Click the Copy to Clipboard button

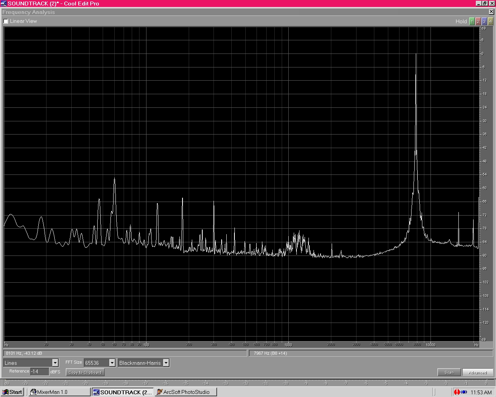point(85,373)
